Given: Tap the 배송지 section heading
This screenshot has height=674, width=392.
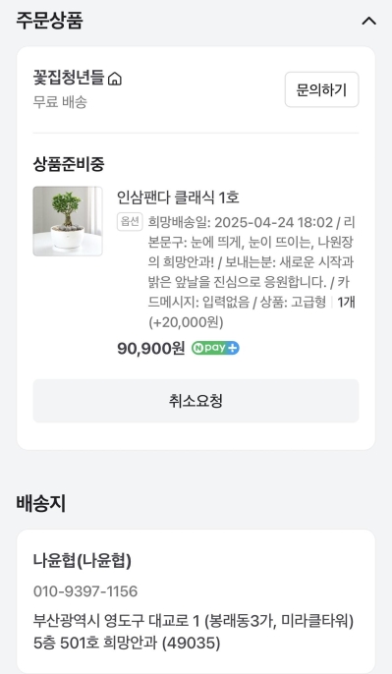Looking at the screenshot, I should [41, 503].
